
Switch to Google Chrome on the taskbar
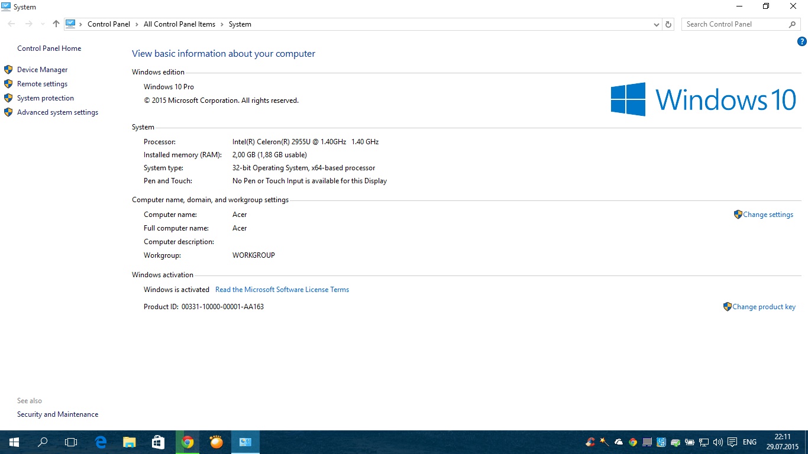click(188, 442)
